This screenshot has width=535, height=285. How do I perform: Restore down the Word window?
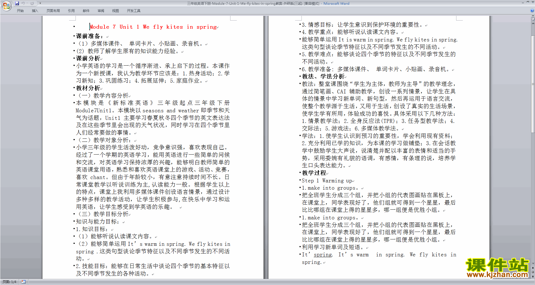point(528,2)
